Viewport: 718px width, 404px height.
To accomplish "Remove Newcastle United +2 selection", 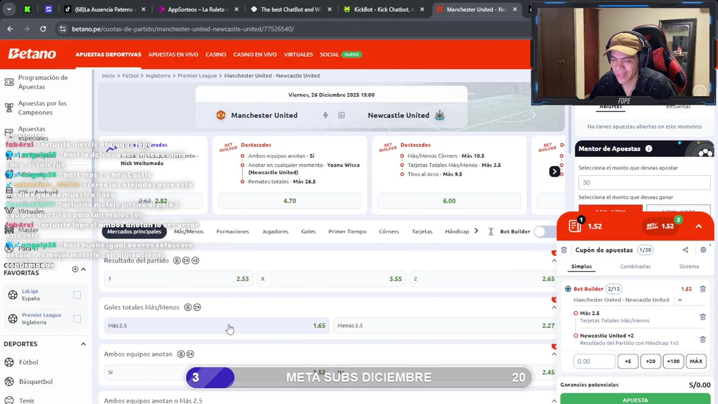I will point(702,339).
